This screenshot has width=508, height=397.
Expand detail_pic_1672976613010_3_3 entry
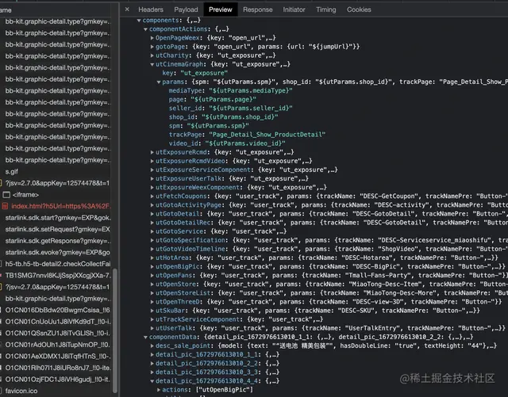[x=152, y=372]
